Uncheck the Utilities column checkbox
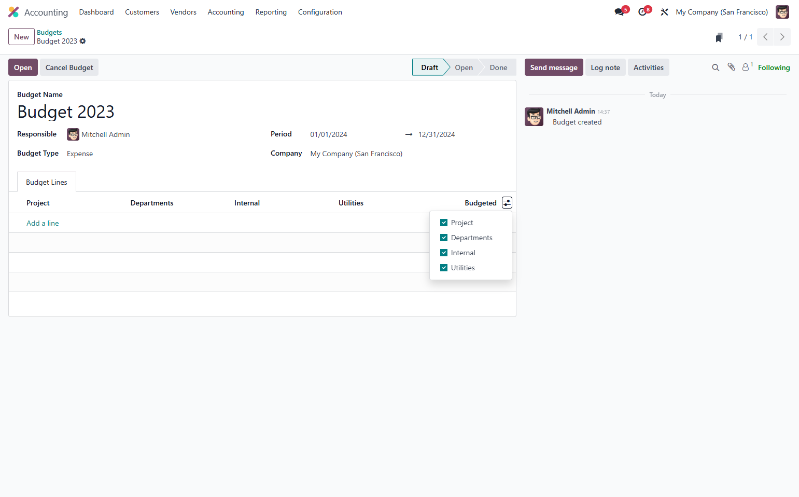Screen dimensions: 799x497 pos(444,268)
